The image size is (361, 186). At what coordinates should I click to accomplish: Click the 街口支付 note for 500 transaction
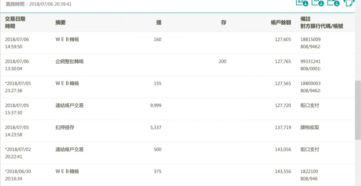point(310,149)
